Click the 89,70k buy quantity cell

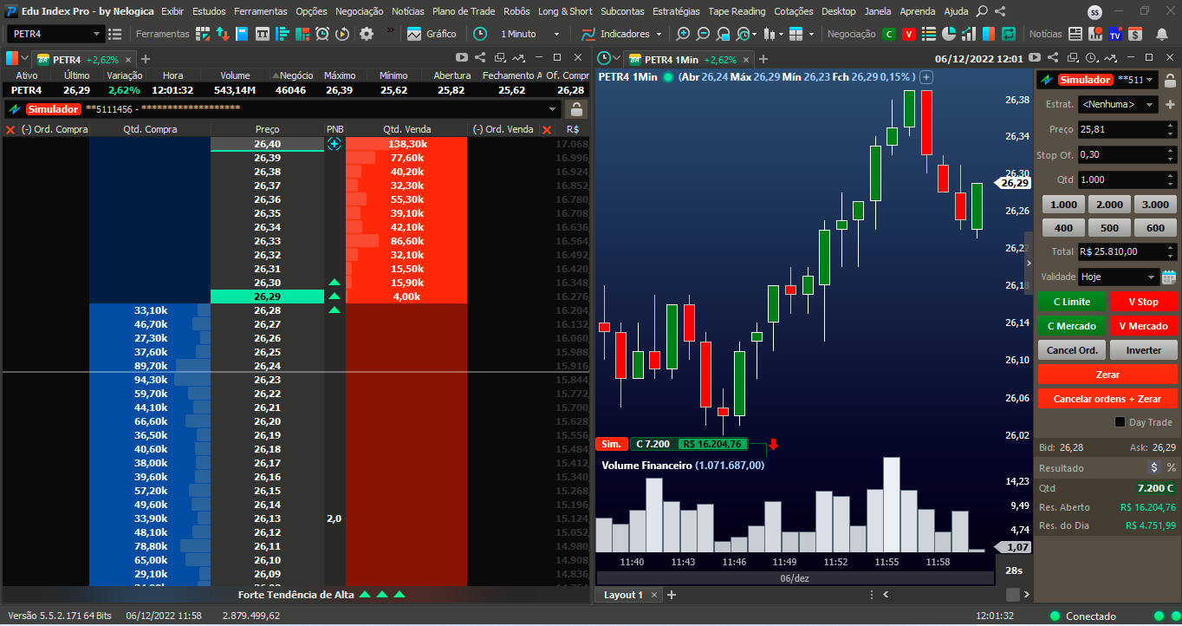point(150,366)
